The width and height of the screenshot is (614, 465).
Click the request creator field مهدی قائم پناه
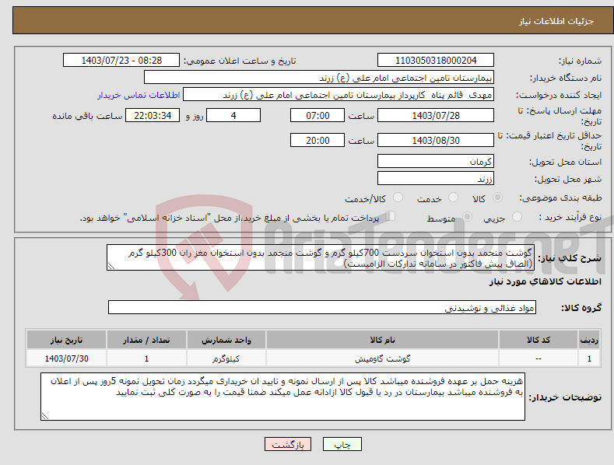(x=339, y=95)
